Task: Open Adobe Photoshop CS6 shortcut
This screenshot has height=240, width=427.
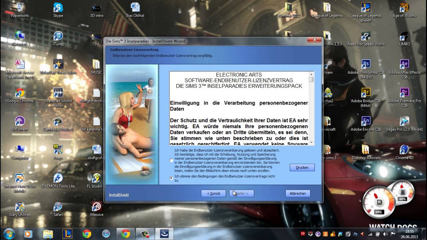Action: 366,69
